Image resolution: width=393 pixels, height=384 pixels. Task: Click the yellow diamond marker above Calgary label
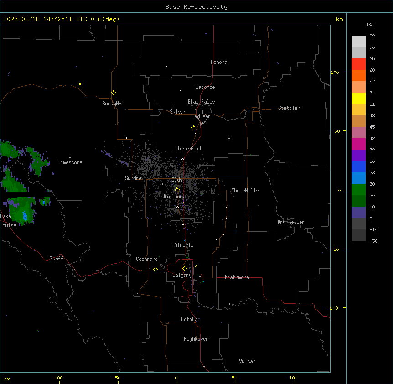tap(185, 269)
